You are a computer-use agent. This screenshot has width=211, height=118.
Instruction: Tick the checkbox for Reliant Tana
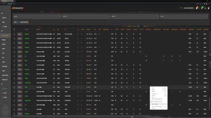tap(14, 47)
